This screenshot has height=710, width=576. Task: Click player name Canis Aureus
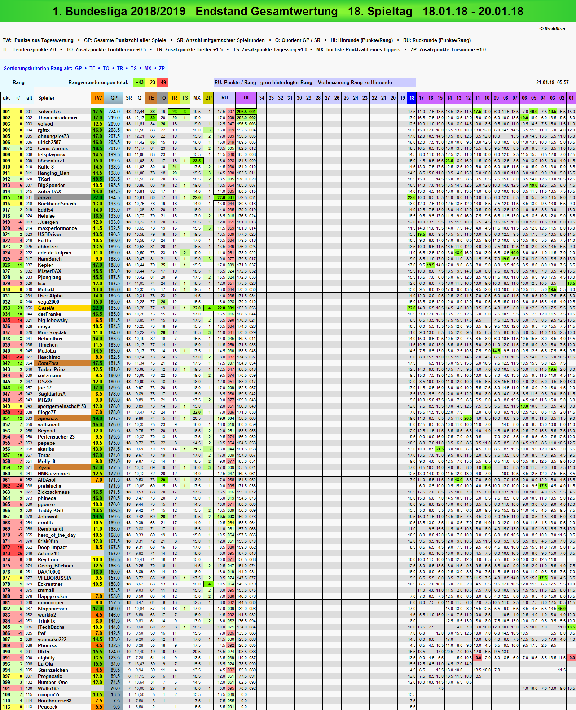pos(53,148)
